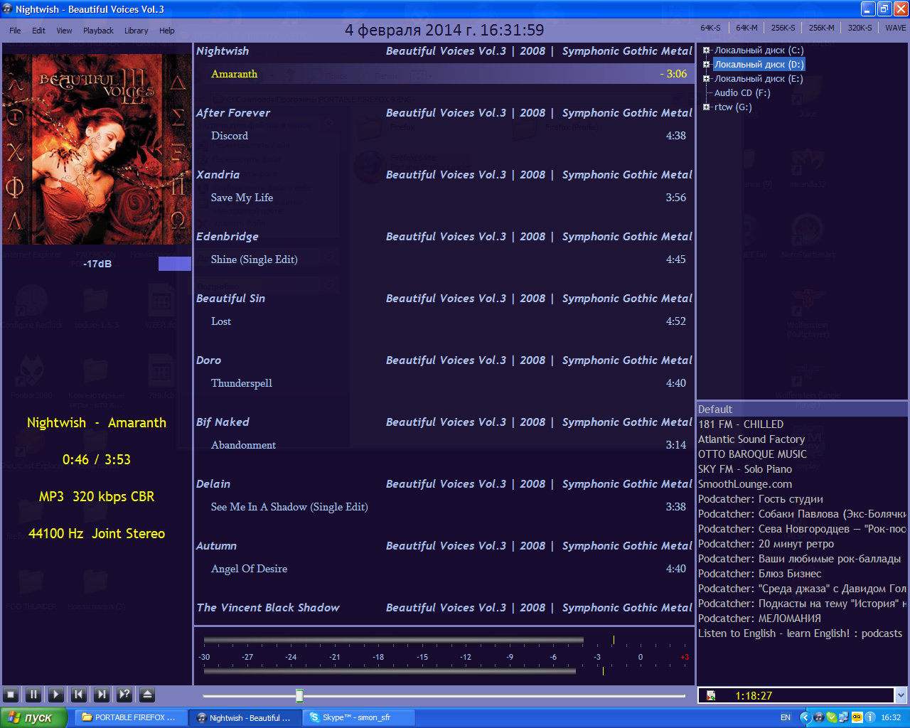Select OTTO BAROQUE MUSIC station
Screen dimensions: 910x728
pos(802,454)
